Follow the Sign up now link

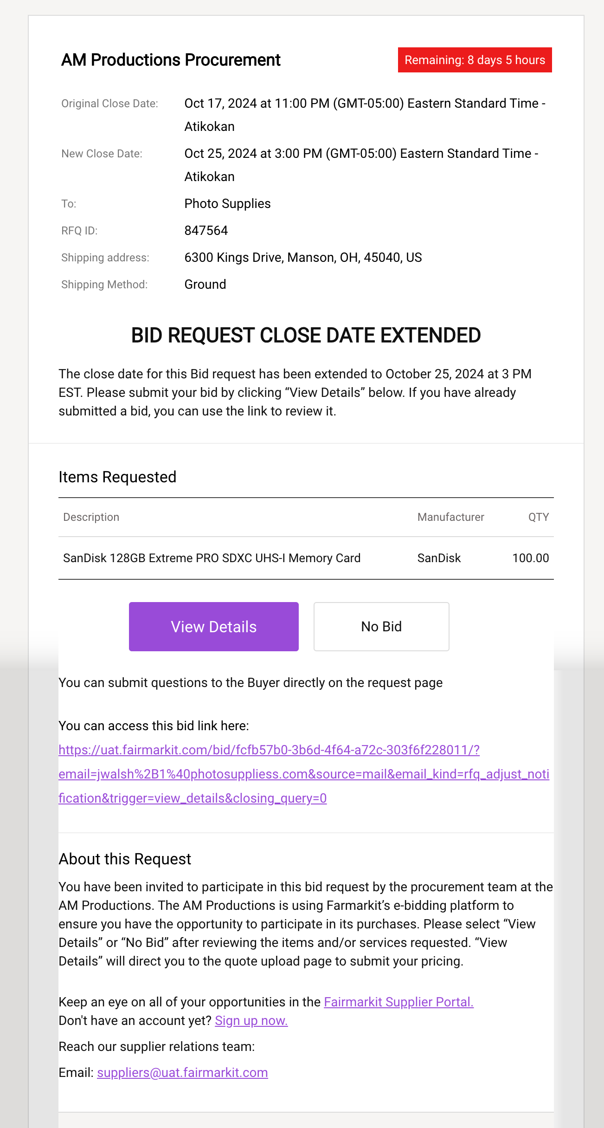tap(251, 1020)
